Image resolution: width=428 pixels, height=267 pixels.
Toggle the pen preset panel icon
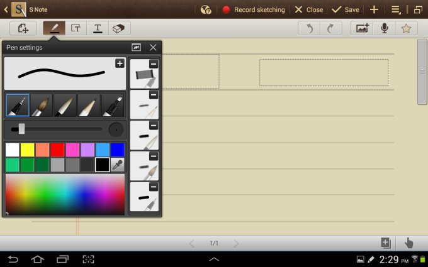[136, 47]
